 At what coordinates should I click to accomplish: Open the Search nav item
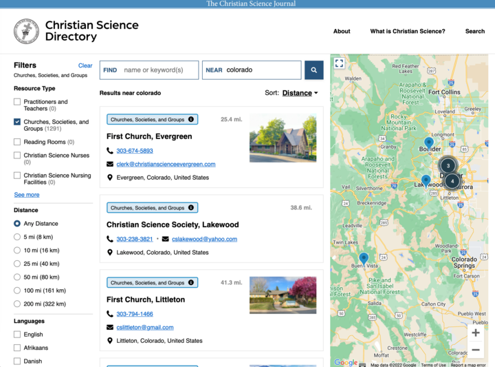475,31
